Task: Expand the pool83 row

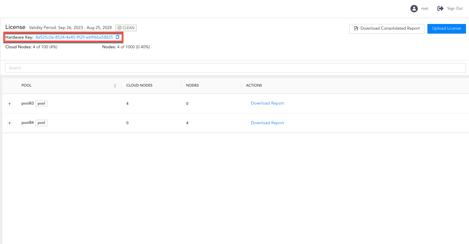Action: [9, 104]
